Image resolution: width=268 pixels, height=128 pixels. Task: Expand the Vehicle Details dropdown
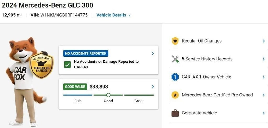(114, 15)
